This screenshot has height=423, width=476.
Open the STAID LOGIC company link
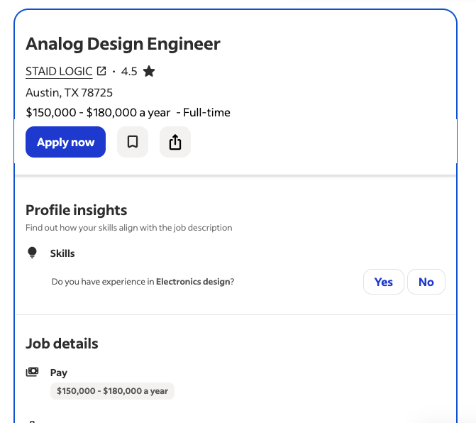pyautogui.click(x=59, y=71)
